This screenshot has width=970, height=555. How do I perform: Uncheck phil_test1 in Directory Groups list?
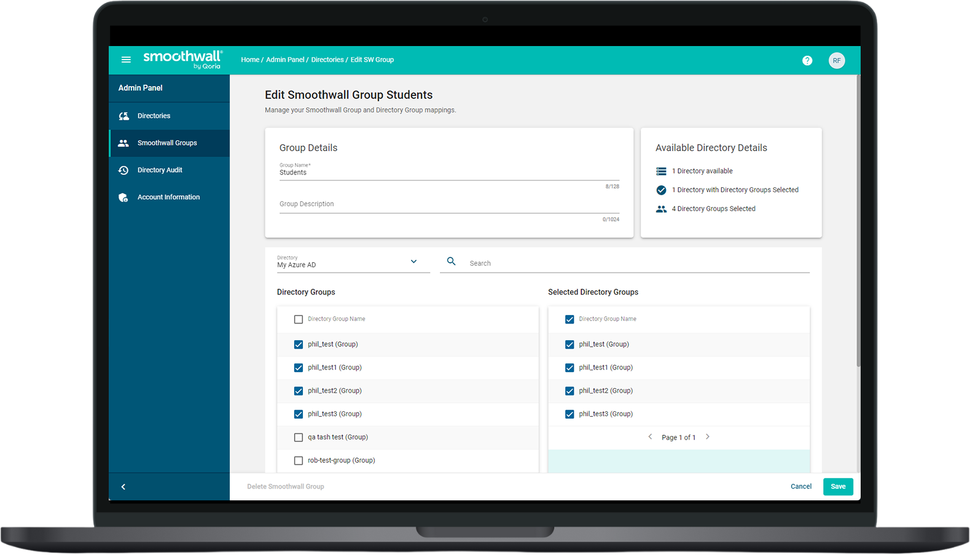click(299, 368)
